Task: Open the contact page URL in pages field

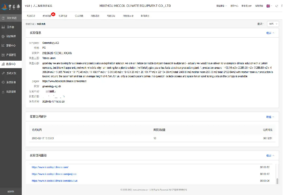Action: coord(64,81)
